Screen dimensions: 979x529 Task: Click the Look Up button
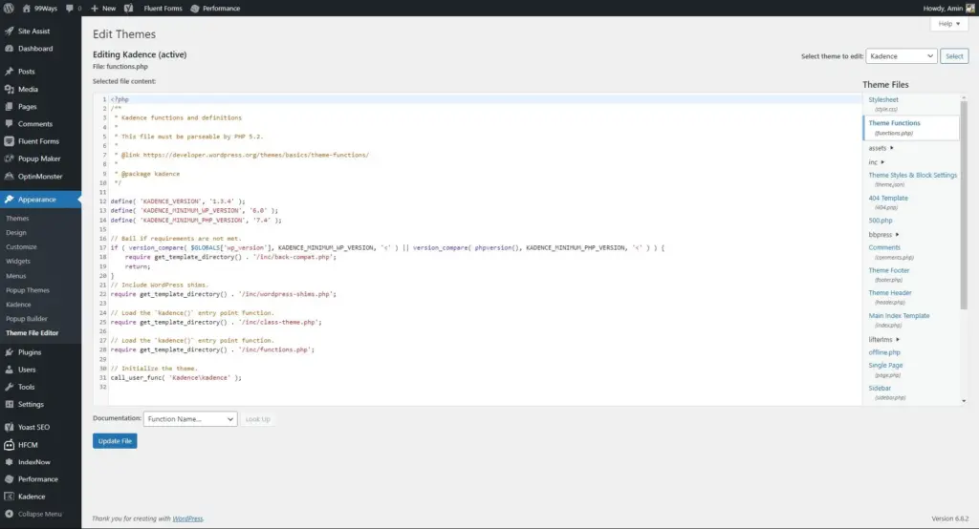coord(258,419)
